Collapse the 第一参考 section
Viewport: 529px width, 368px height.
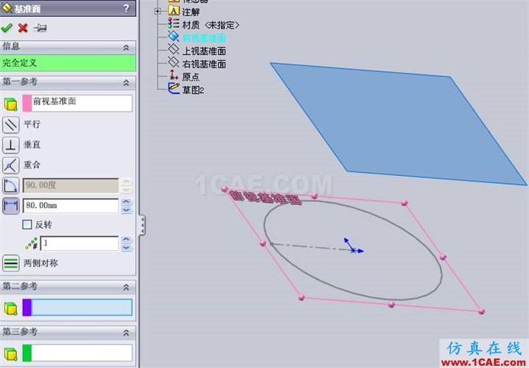coord(126,83)
